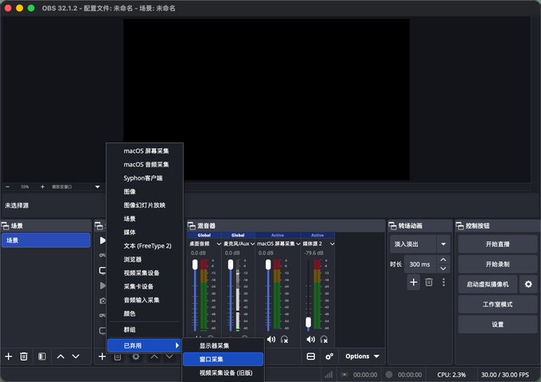Add a transition with the plus button
The image size is (541, 382).
(x=414, y=283)
